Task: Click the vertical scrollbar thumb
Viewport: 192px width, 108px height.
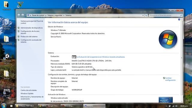Action: [x=182, y=58]
